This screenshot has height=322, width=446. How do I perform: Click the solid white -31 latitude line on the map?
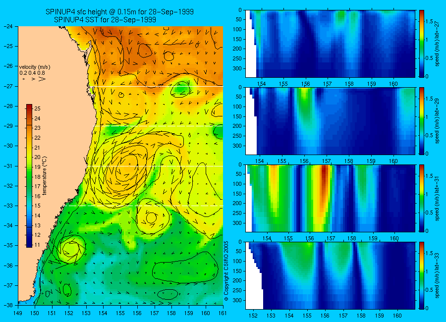[155, 166]
